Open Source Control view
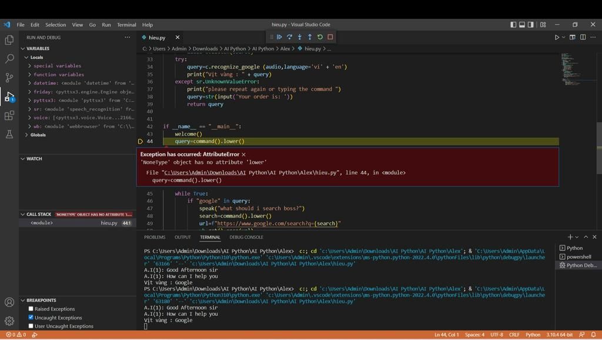602x340 pixels. pyautogui.click(x=9, y=78)
